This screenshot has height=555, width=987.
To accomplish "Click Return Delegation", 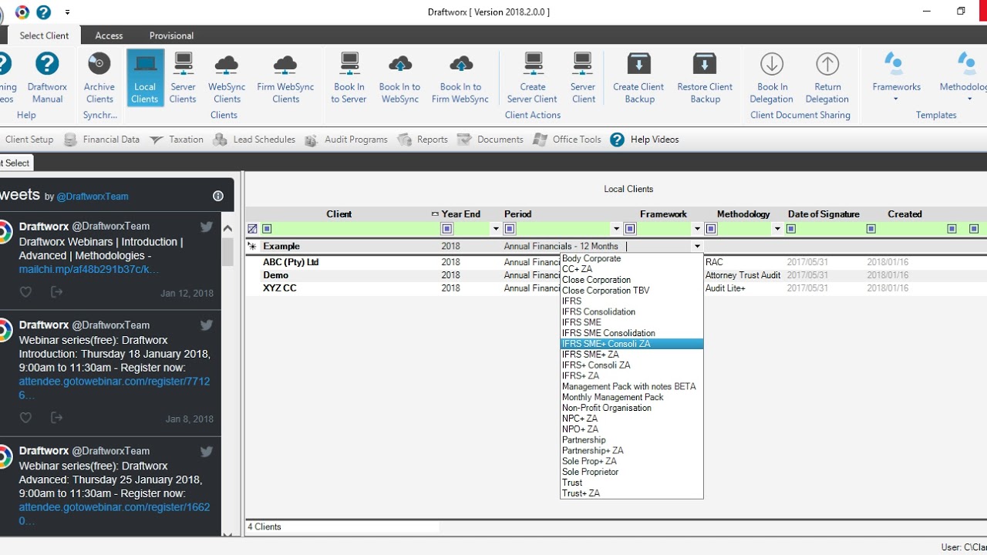I will [x=827, y=77].
